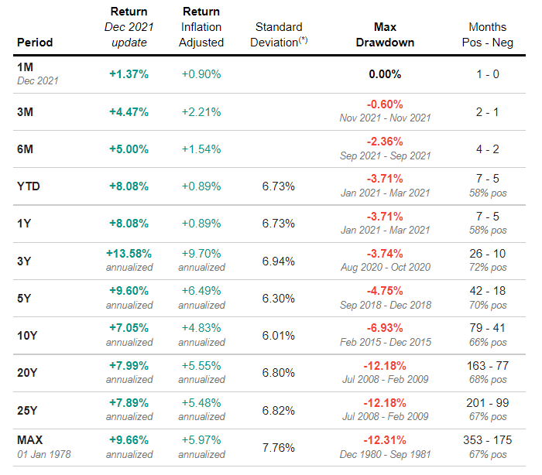
Task: Click the Return Inflation Adjusted header
Action: click(201, 27)
